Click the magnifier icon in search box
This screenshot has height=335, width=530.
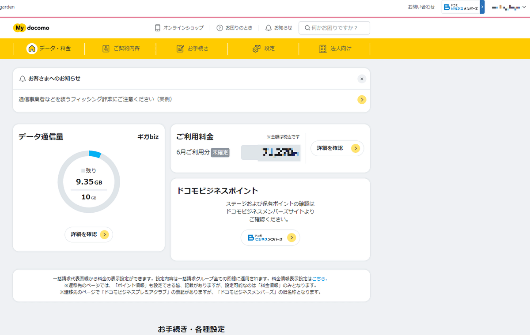[307, 28]
